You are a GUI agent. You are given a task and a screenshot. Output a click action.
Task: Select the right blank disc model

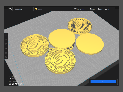tap(90, 44)
